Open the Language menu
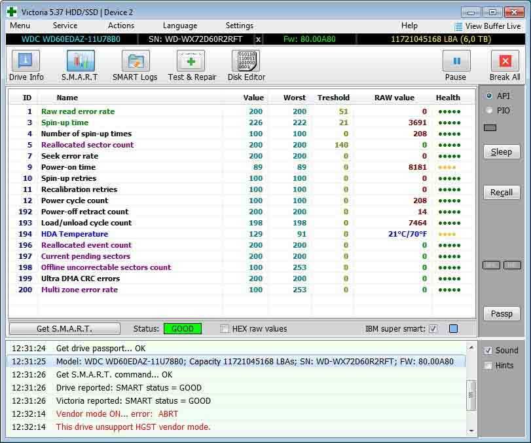This screenshot has width=531, height=443. point(180,26)
